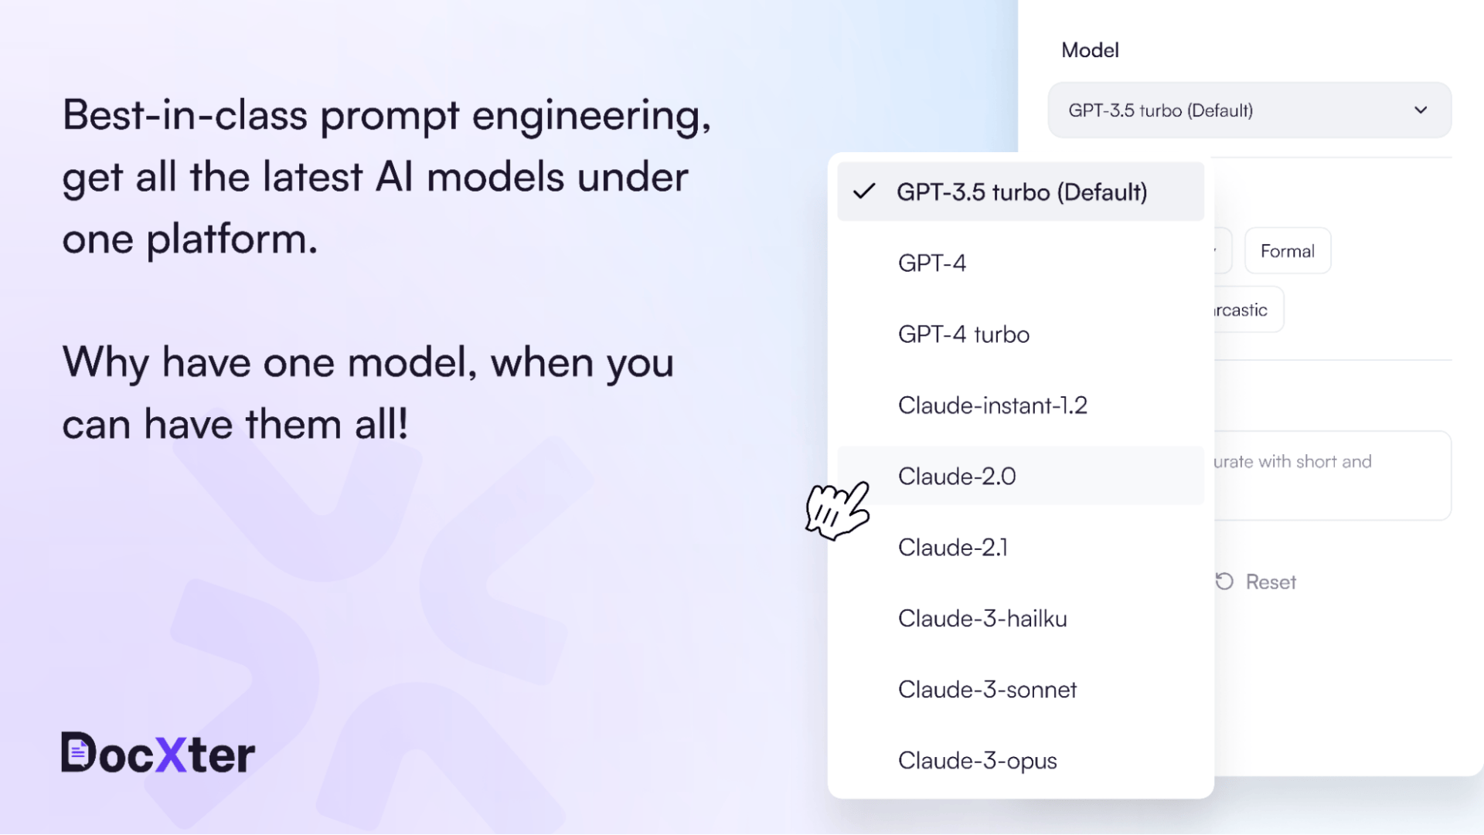Viewport: 1484px width, 835px height.
Task: Choose GPT-4 from the model list
Action: (932, 263)
